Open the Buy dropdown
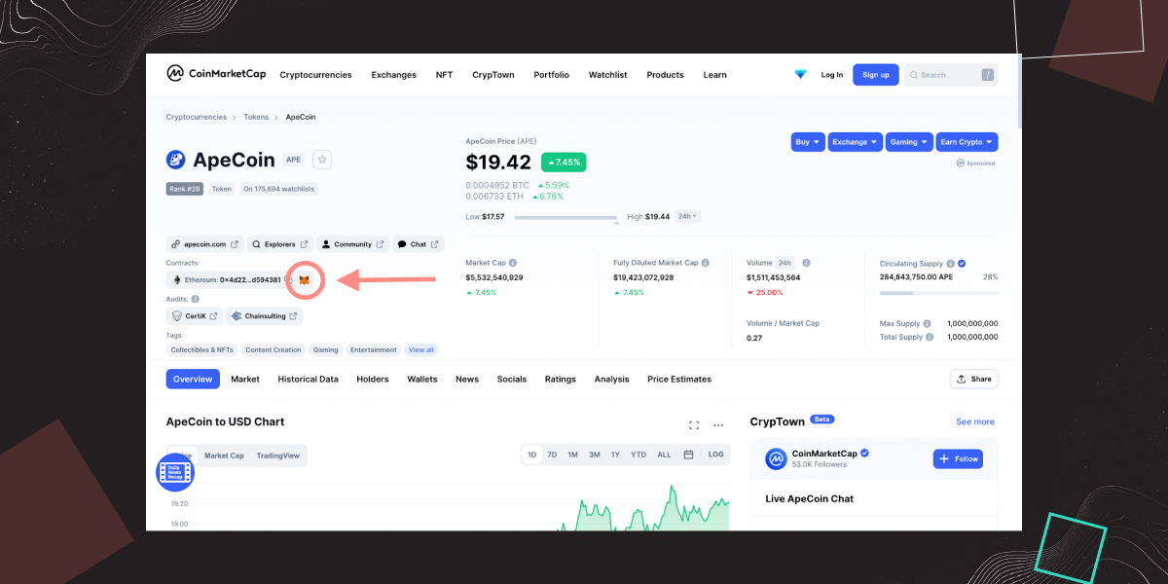 (808, 142)
